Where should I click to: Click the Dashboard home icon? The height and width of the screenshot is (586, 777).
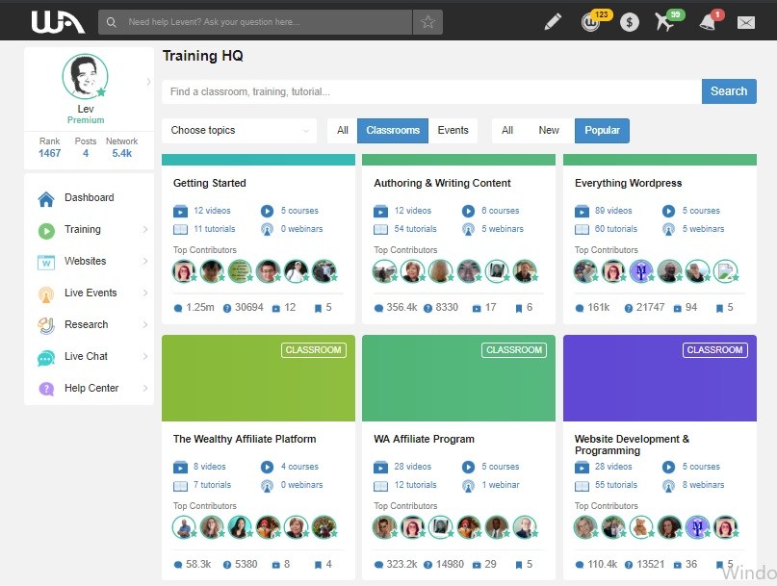tap(46, 198)
